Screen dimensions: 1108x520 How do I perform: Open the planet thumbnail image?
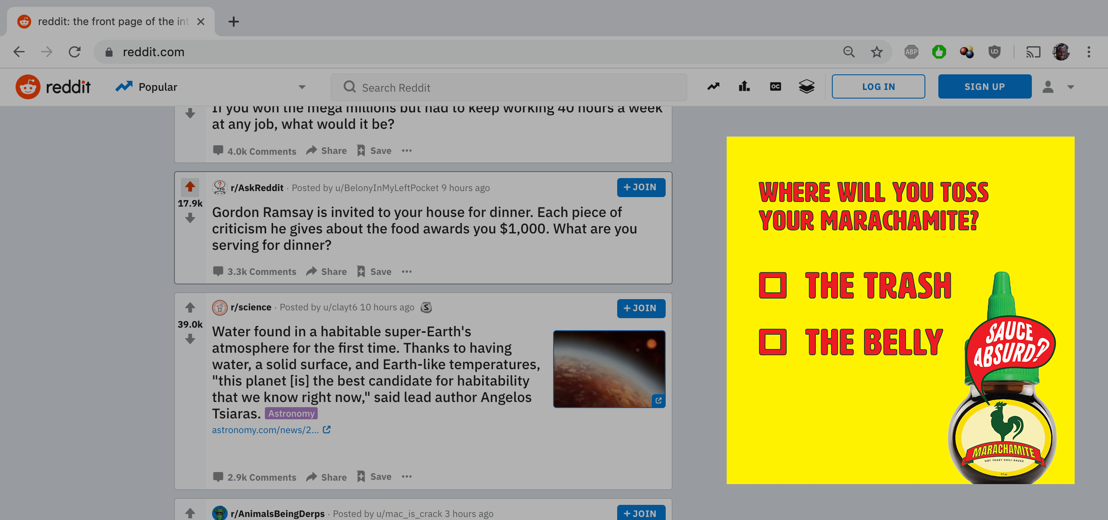(x=609, y=369)
